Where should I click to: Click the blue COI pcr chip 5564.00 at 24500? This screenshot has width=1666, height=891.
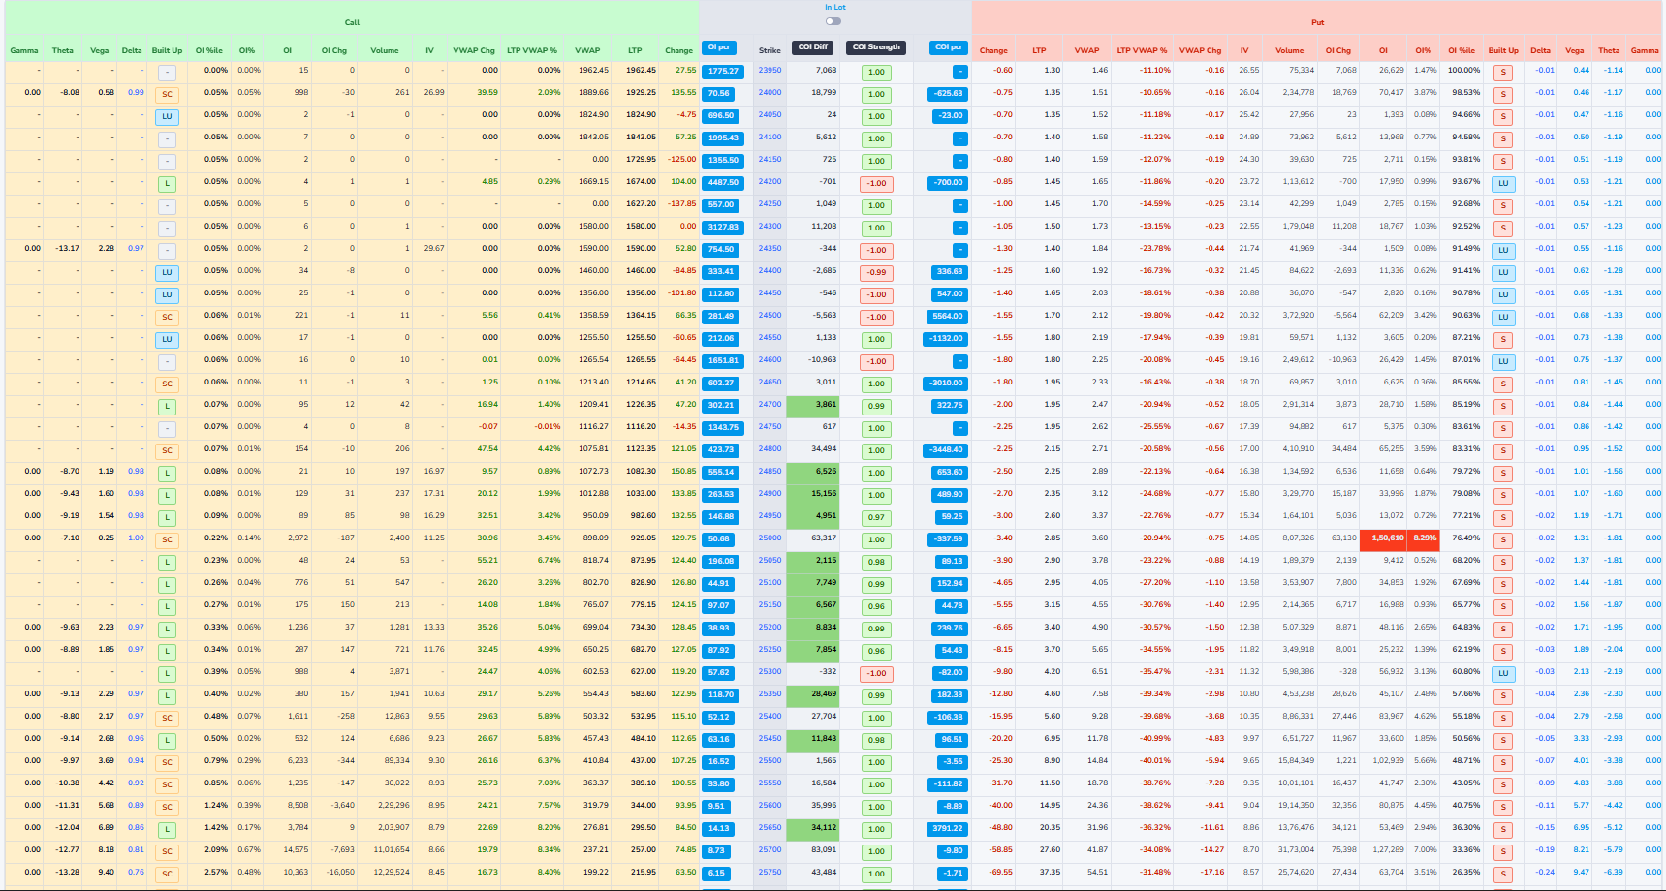coord(945,317)
